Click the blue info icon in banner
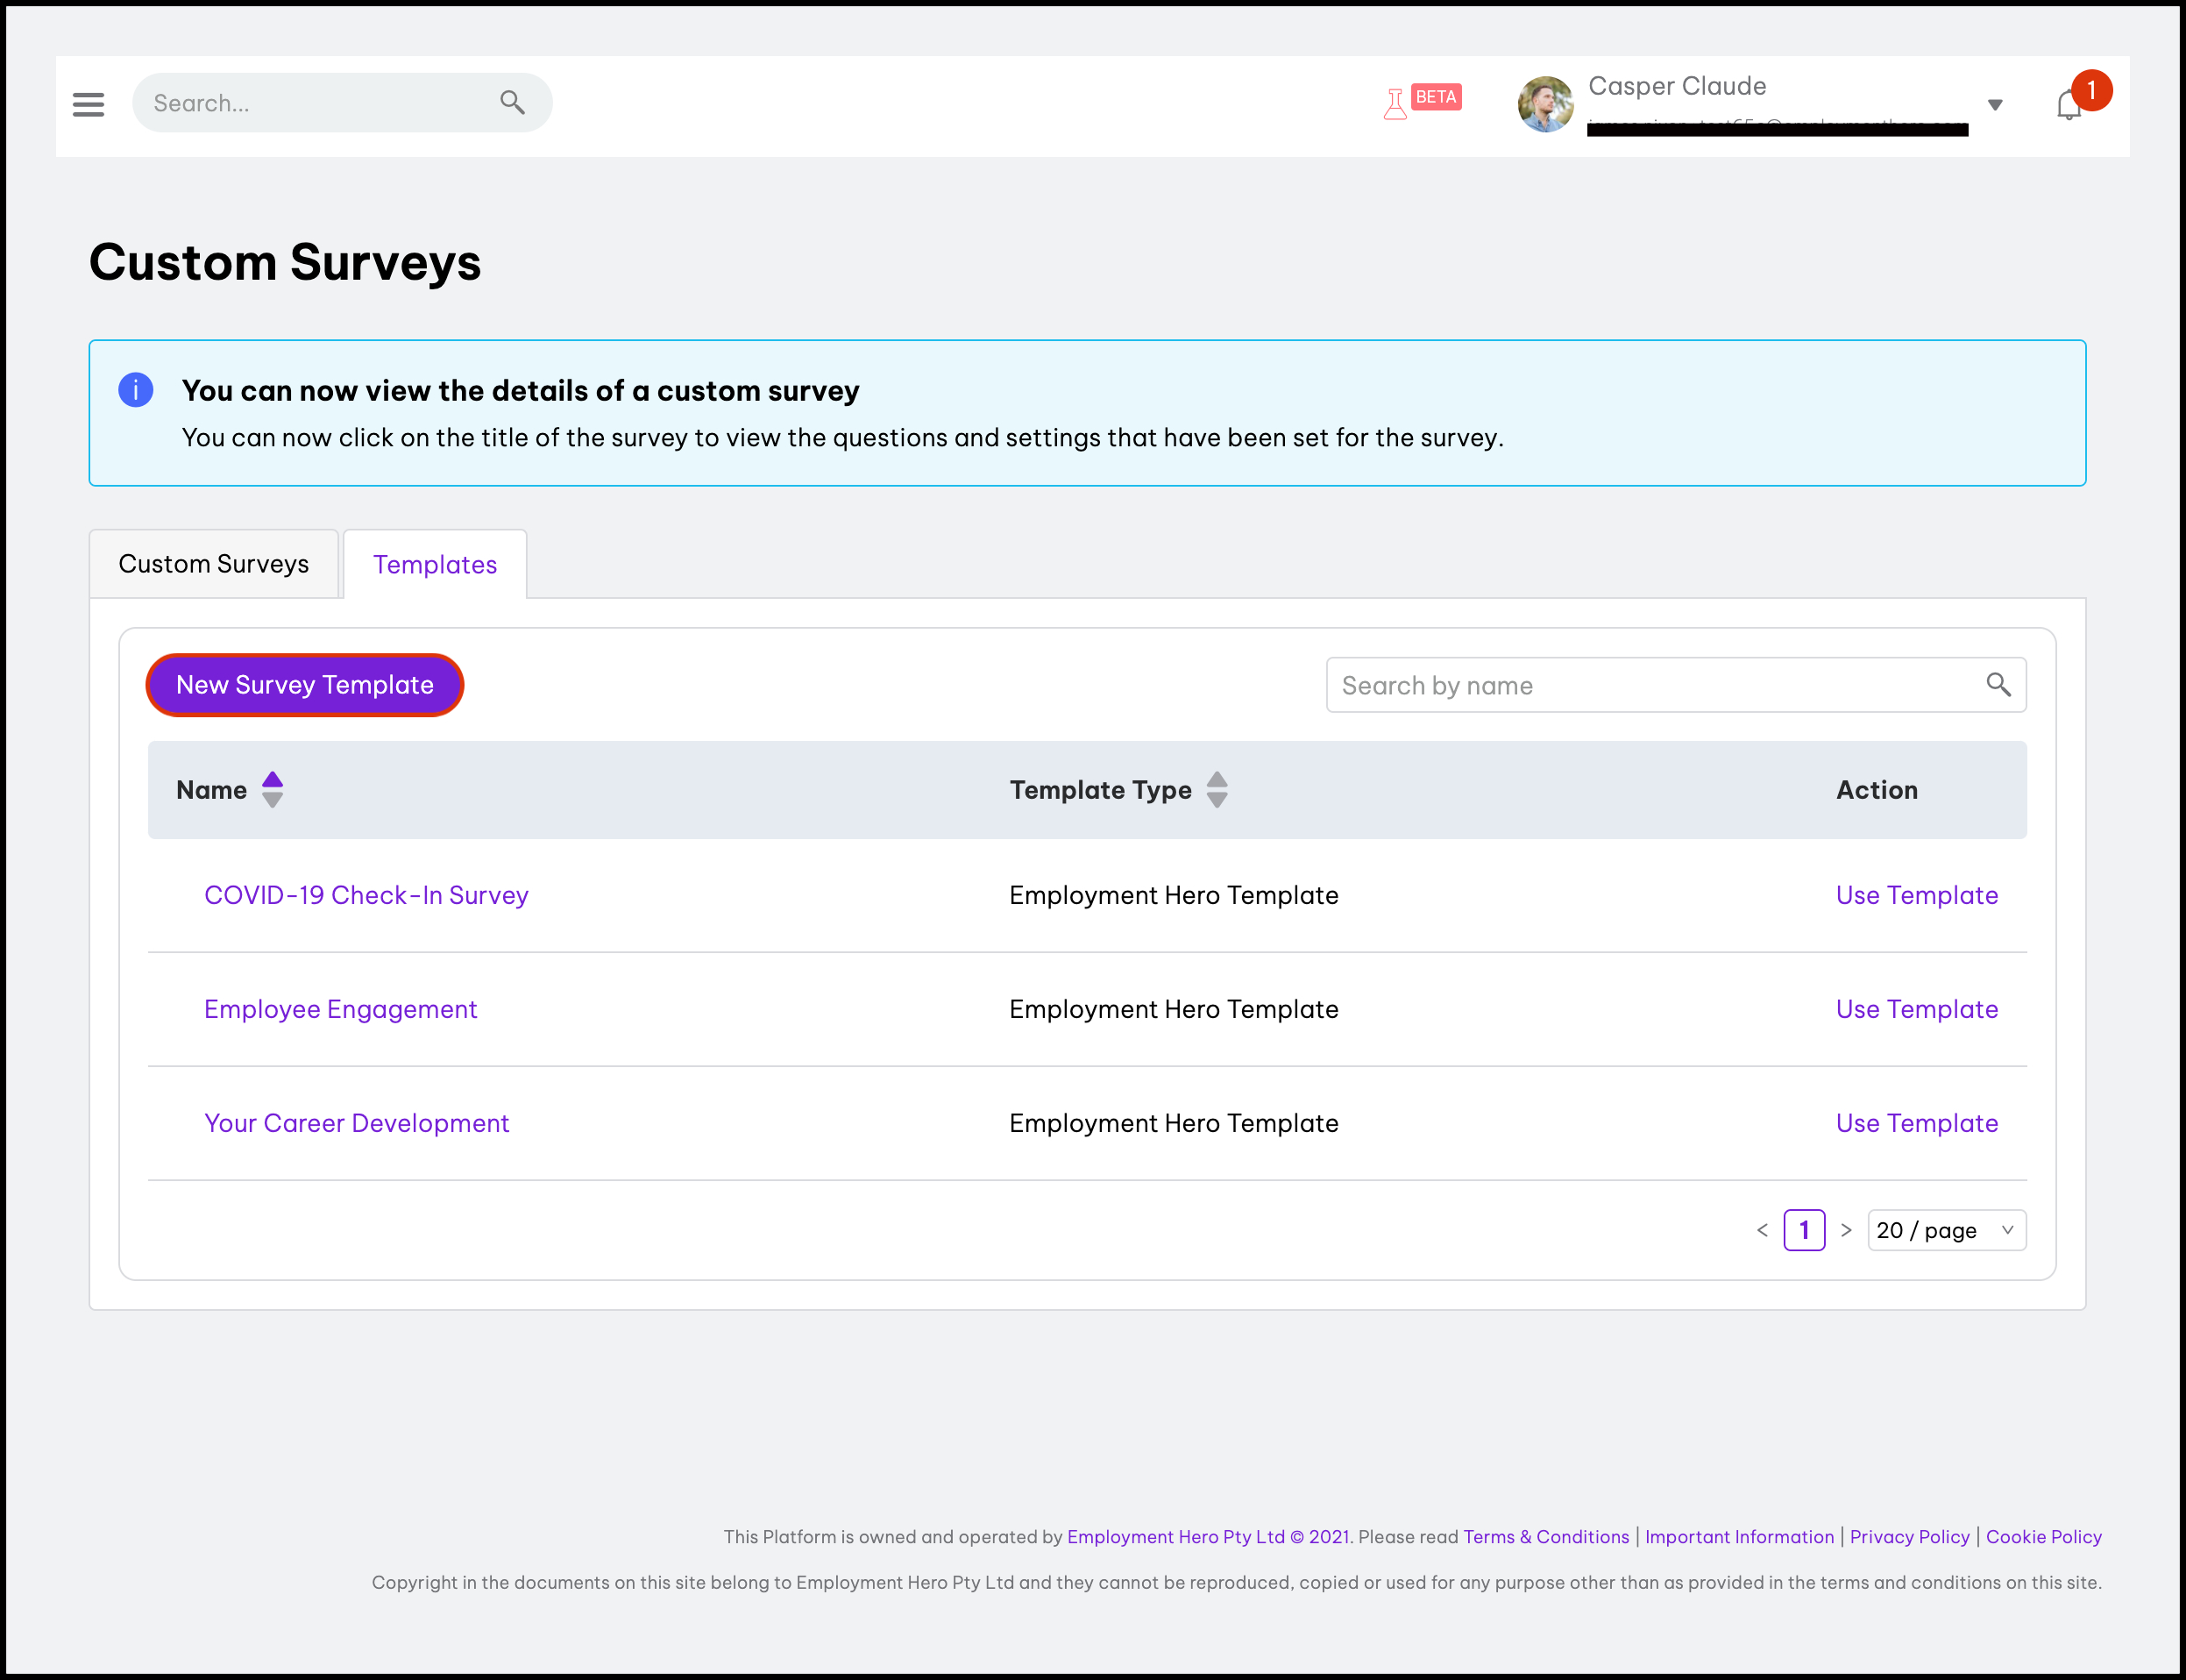 136,390
